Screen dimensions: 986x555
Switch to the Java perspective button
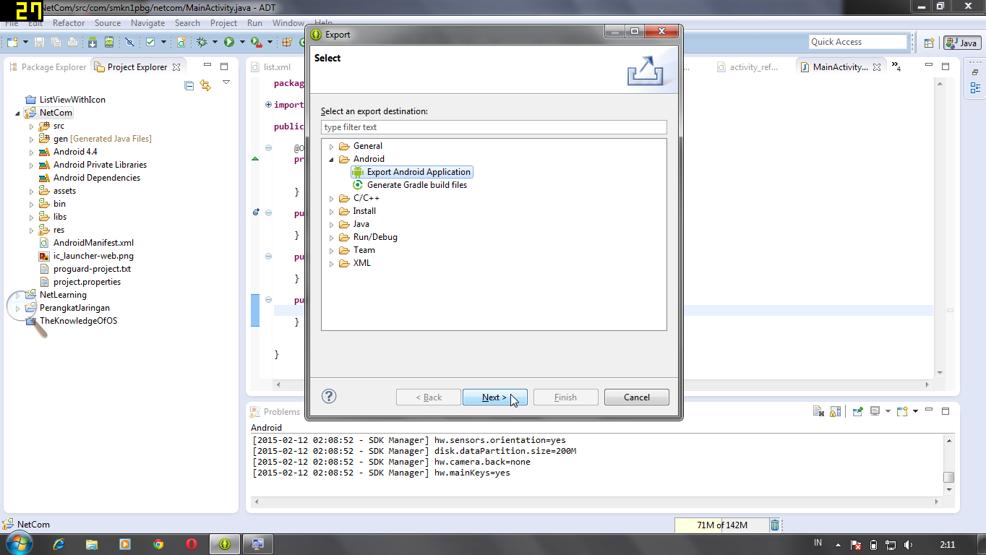(x=961, y=43)
